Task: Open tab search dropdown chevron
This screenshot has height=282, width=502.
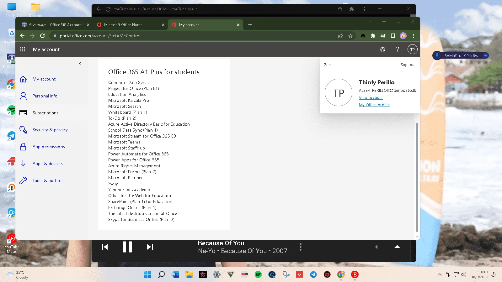Action: (x=370, y=21)
